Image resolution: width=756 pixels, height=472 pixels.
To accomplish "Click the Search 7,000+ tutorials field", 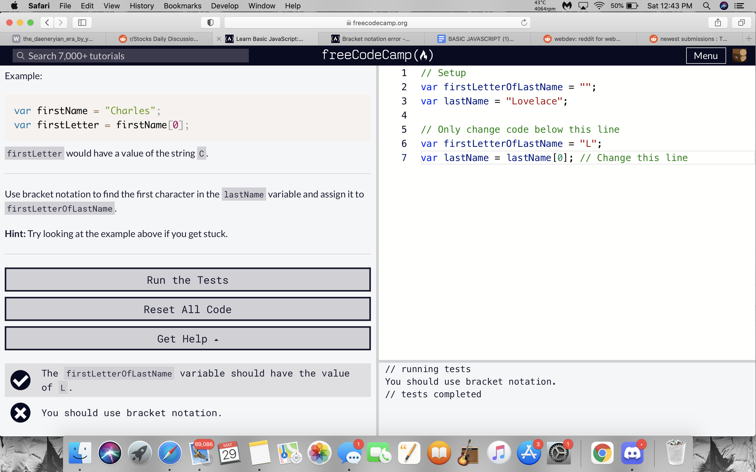I will click(x=130, y=56).
